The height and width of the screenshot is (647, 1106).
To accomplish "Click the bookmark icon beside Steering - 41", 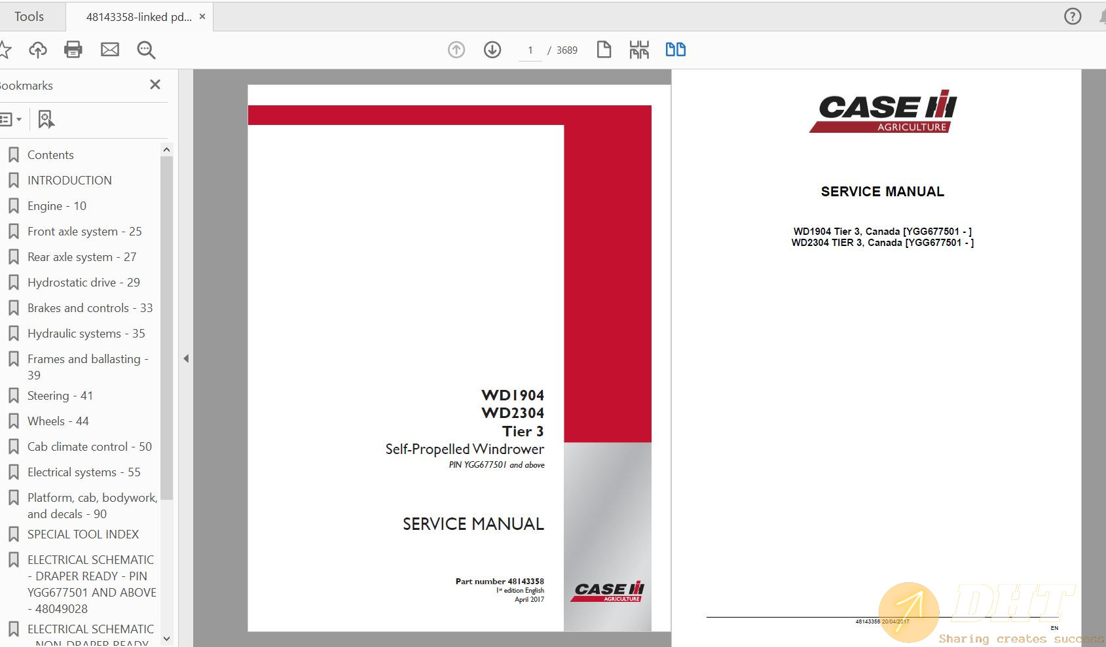I will pos(13,396).
